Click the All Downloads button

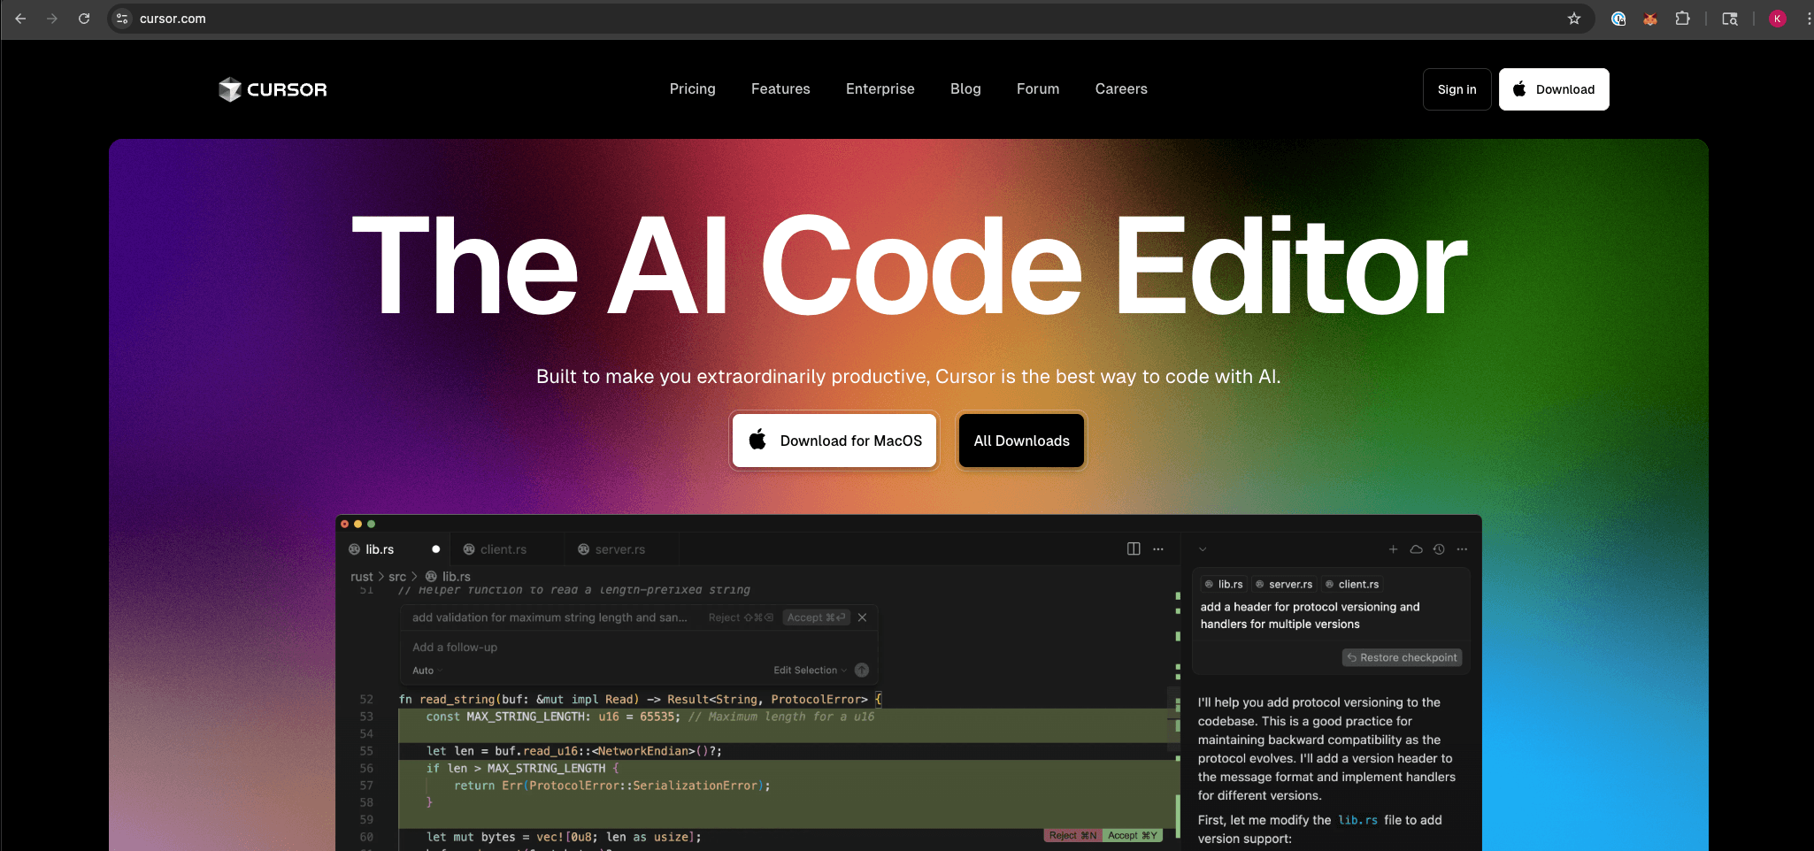coord(1021,441)
